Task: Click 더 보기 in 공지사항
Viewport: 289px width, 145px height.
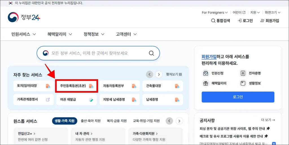Action: [x=268, y=120]
